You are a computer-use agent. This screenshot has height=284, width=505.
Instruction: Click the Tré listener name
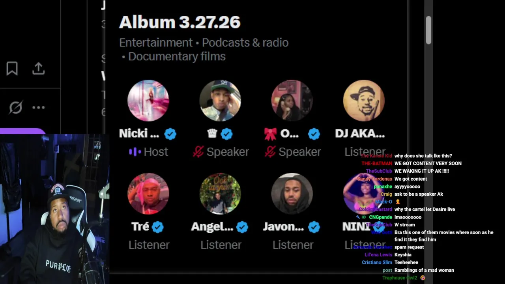click(x=140, y=227)
